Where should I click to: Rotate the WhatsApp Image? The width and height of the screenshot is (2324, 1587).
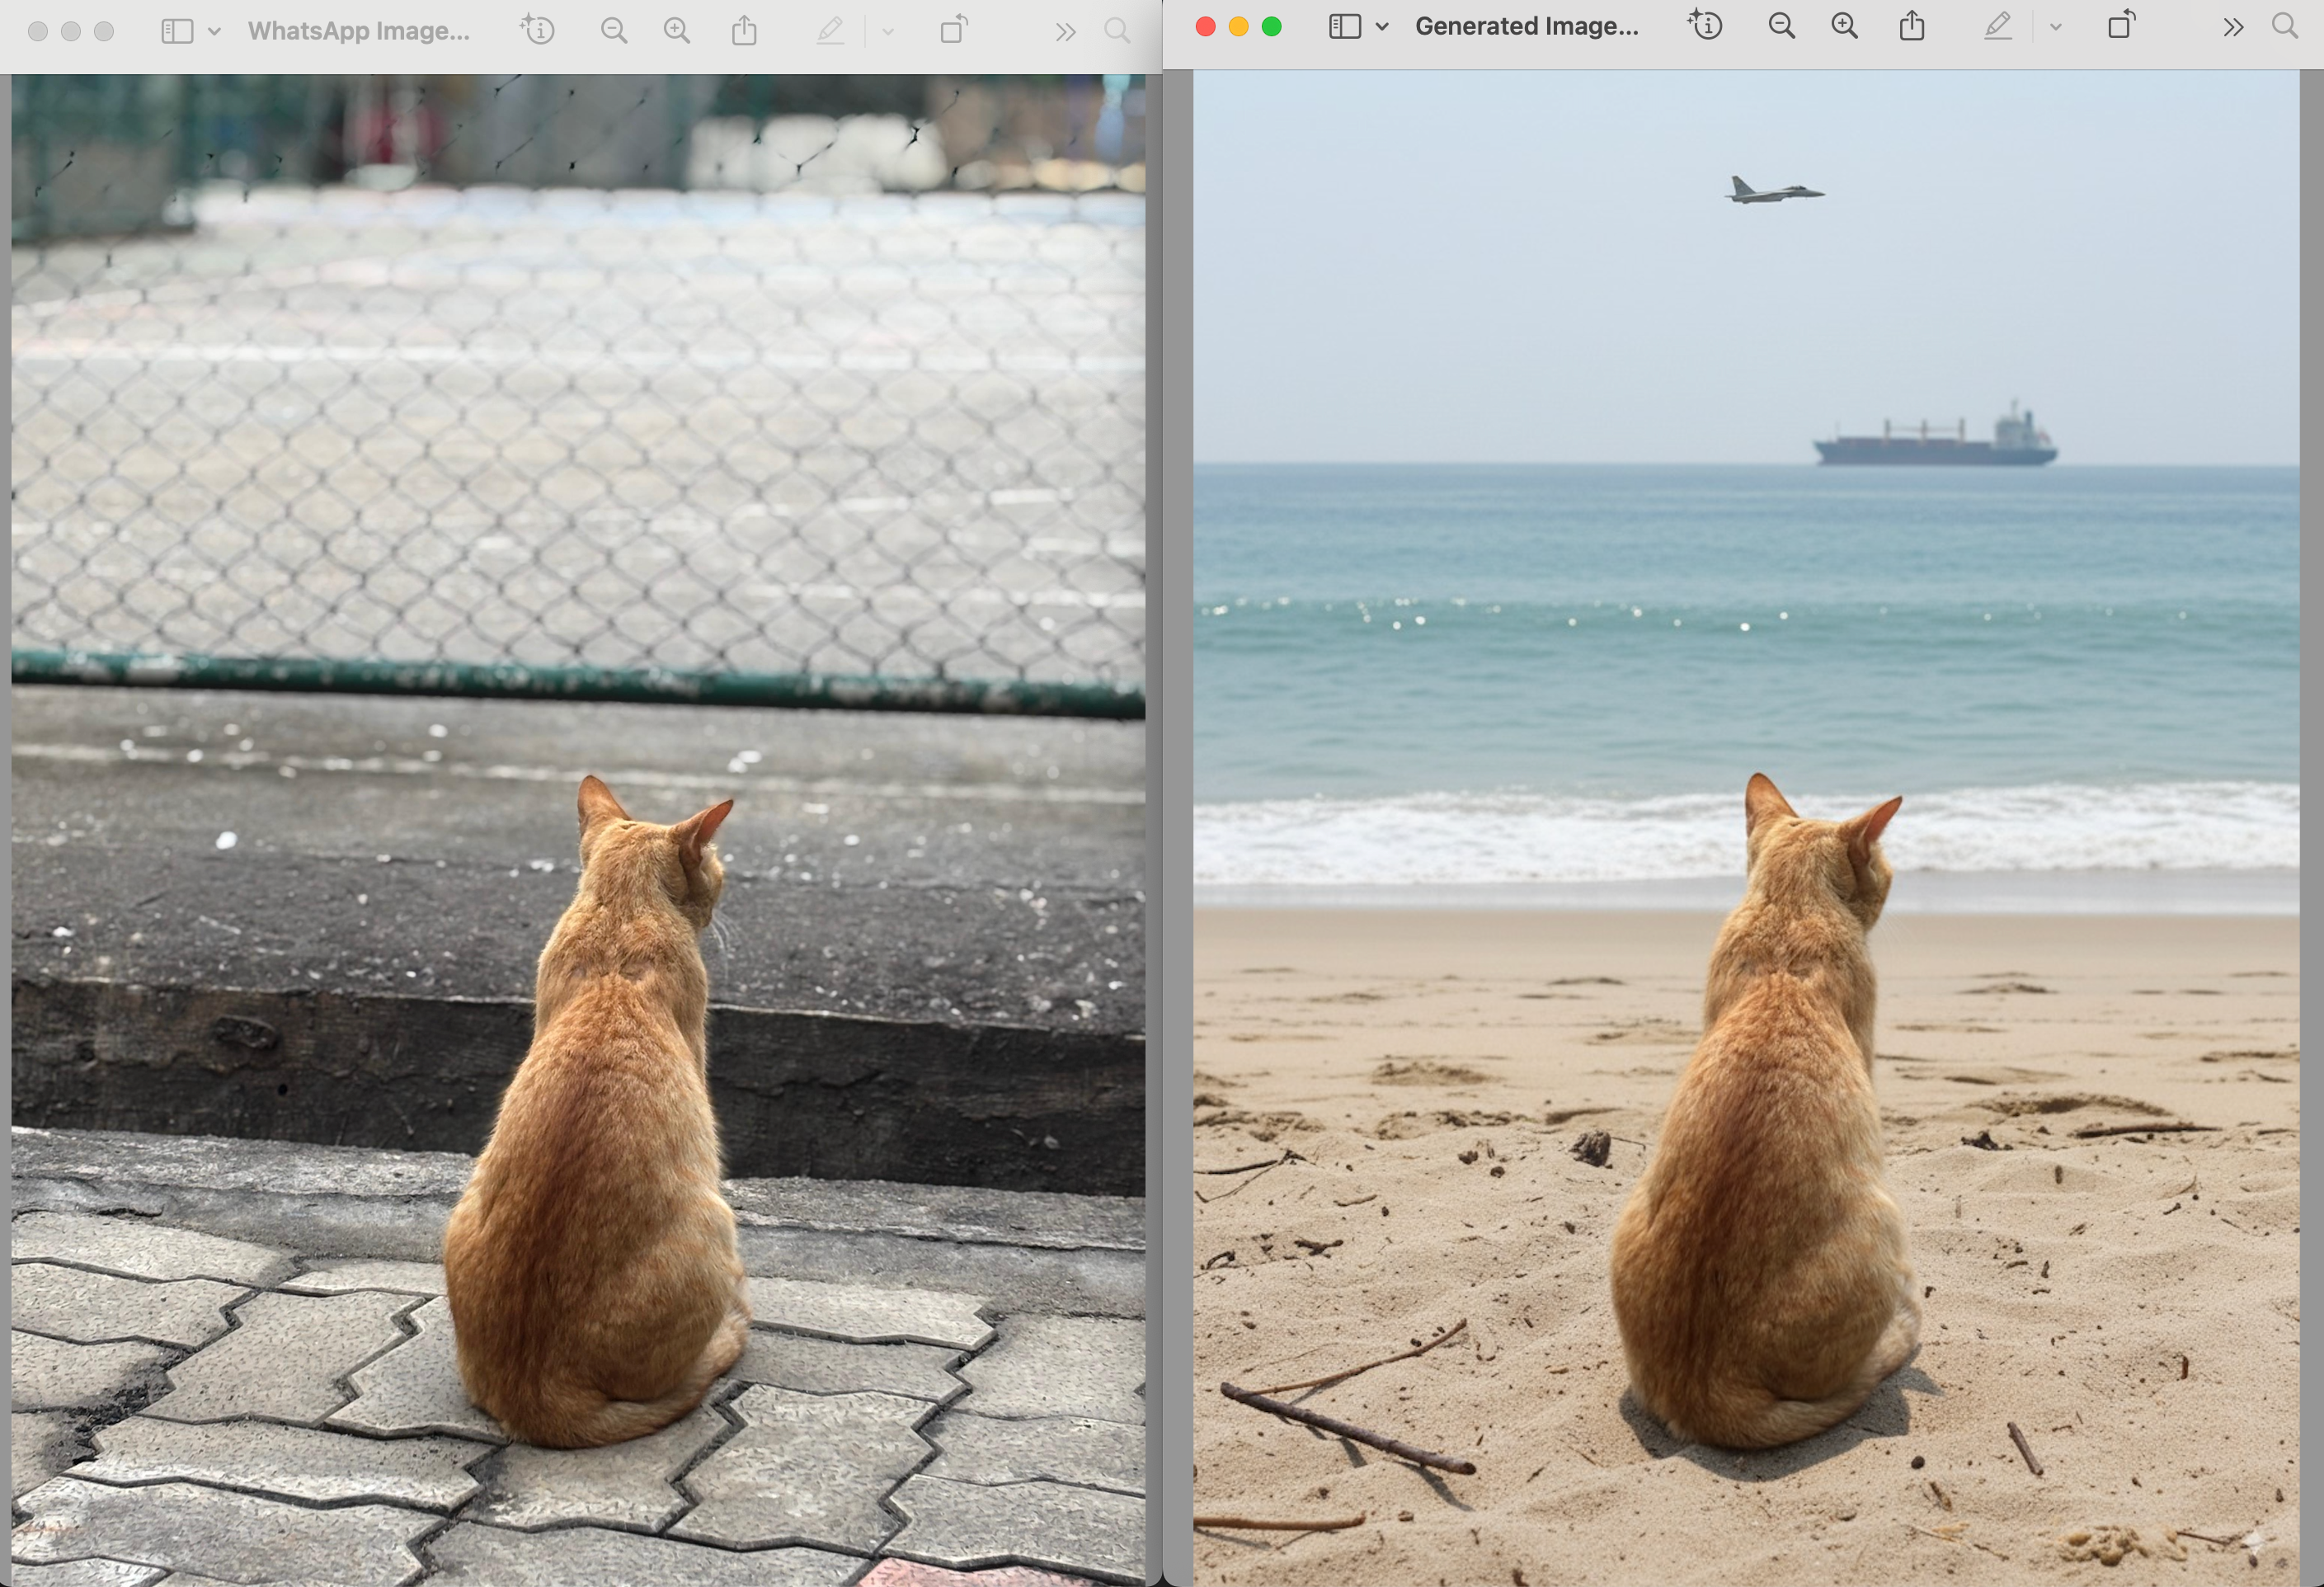(954, 30)
